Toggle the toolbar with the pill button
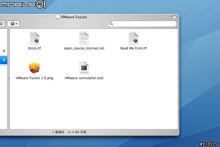 click(x=174, y=17)
